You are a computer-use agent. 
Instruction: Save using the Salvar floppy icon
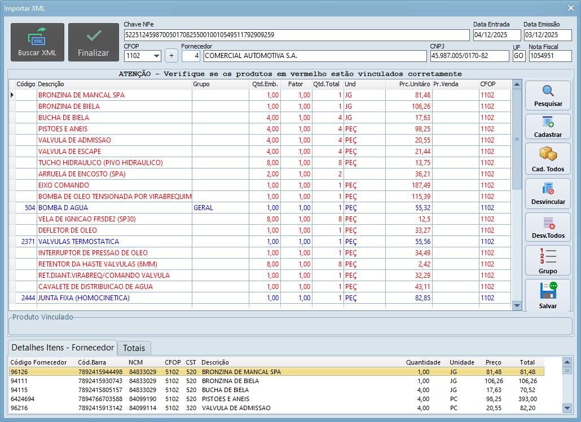548,296
